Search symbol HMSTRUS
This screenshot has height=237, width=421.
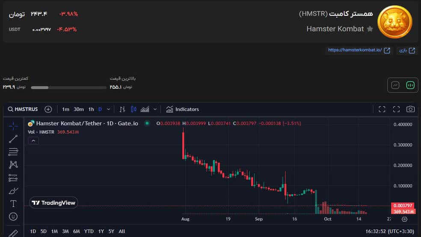click(23, 109)
